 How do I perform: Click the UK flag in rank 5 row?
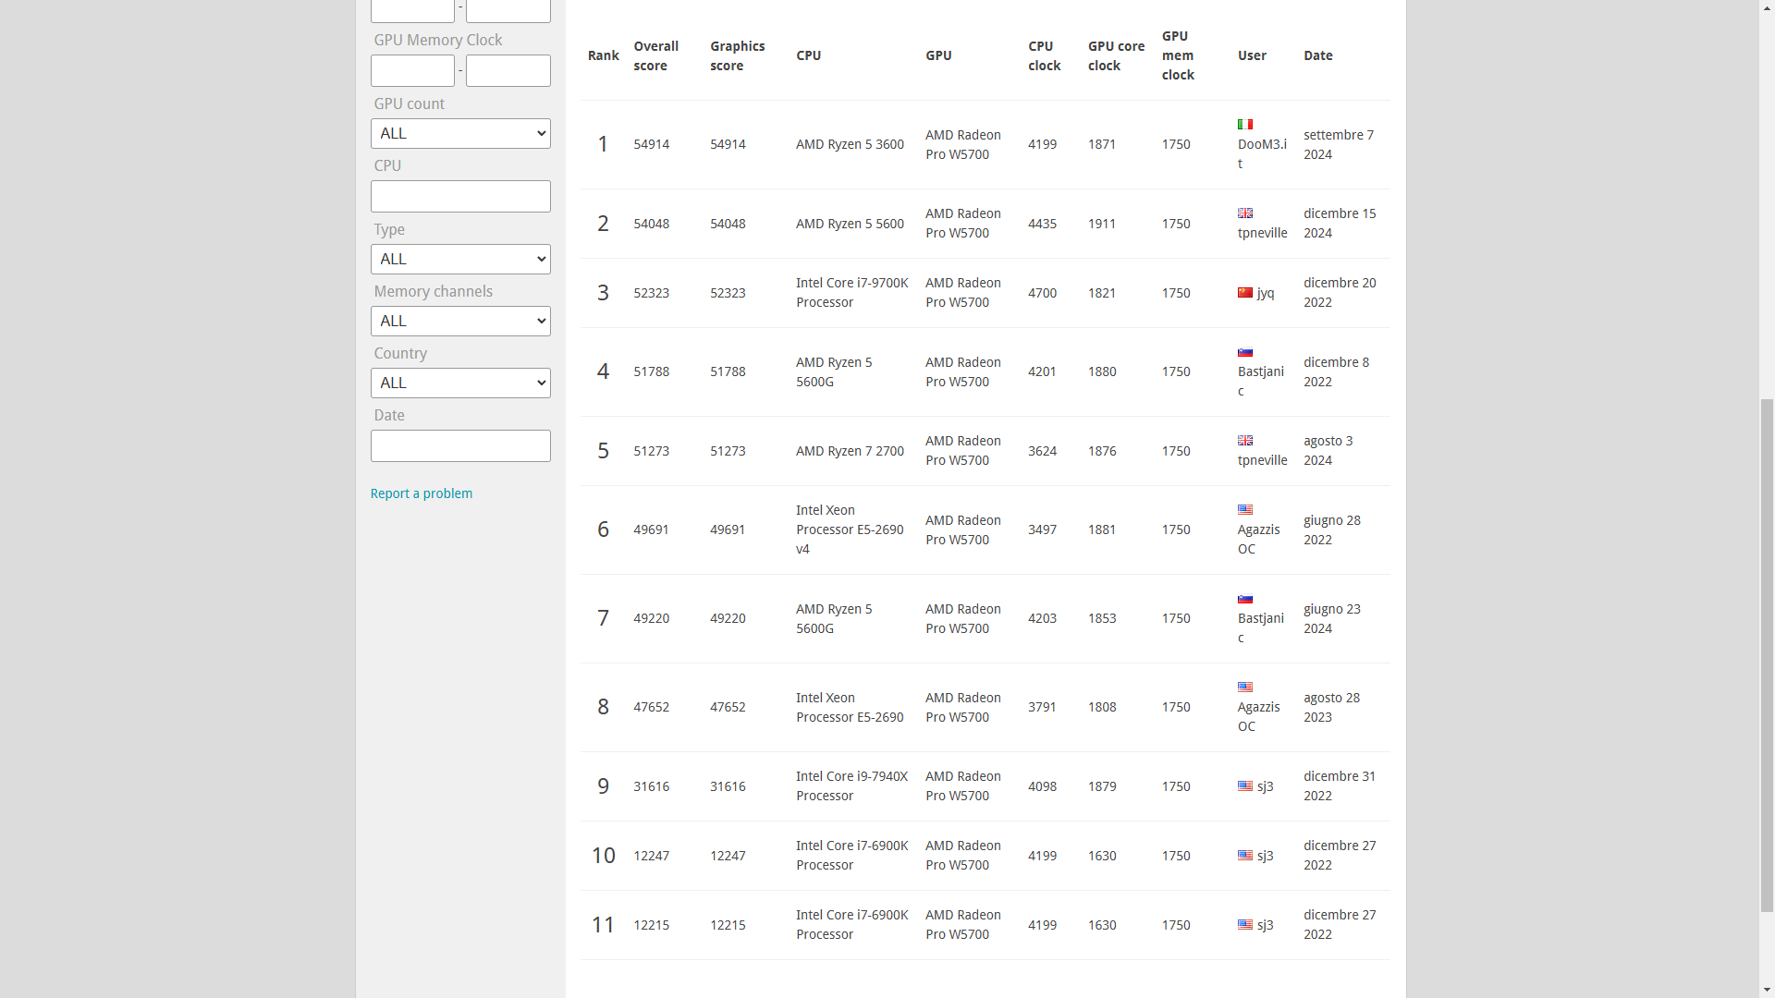[x=1245, y=441]
